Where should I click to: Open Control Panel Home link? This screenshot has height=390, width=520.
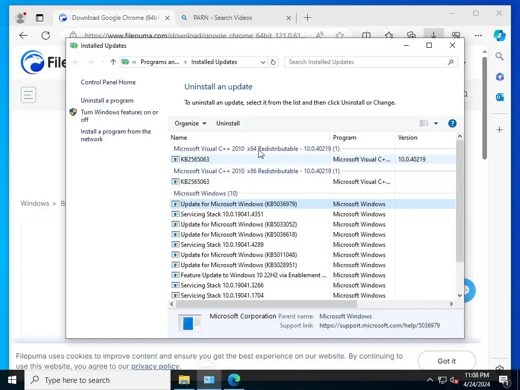[108, 82]
